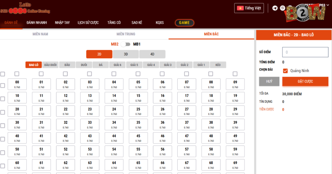This screenshot has height=174, width=332.
Task: Switch to the Miền Nam tab
Action: 40,34
